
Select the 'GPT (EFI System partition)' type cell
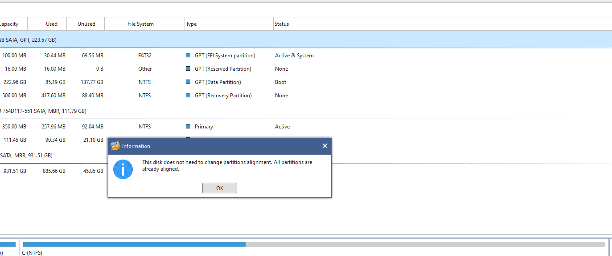225,56
